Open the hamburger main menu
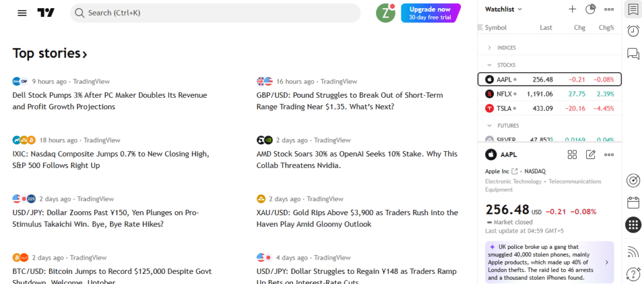The image size is (642, 284). tap(22, 13)
